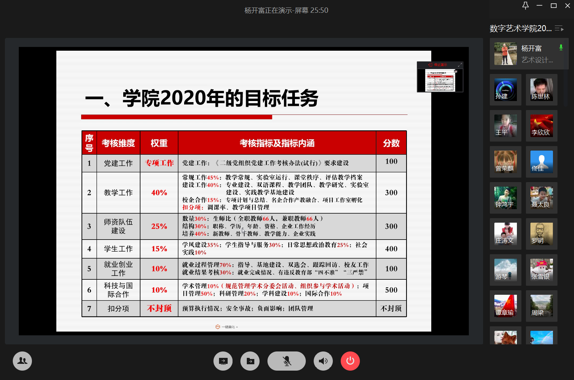Click the 一键美化 link below slide
Image resolution: width=574 pixels, height=380 pixels.
coord(227,327)
